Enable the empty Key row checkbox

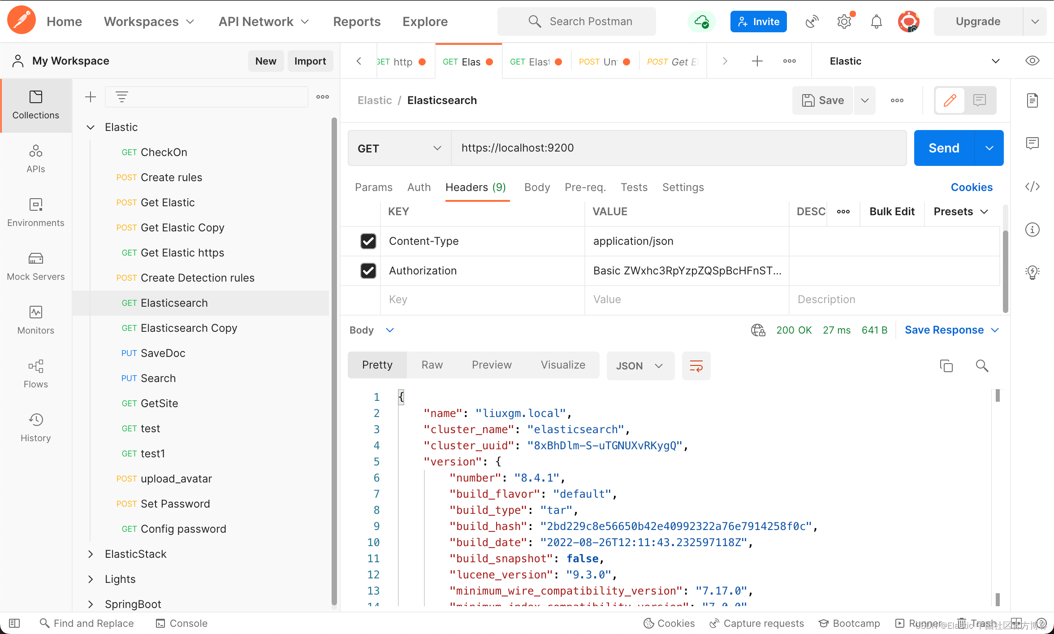pyautogui.click(x=367, y=300)
